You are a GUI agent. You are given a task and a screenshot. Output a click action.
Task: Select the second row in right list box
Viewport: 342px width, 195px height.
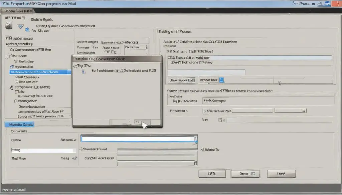point(249,62)
